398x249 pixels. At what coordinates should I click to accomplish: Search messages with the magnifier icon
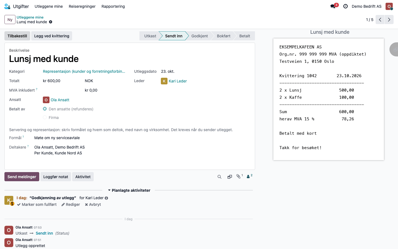pyautogui.click(x=219, y=177)
